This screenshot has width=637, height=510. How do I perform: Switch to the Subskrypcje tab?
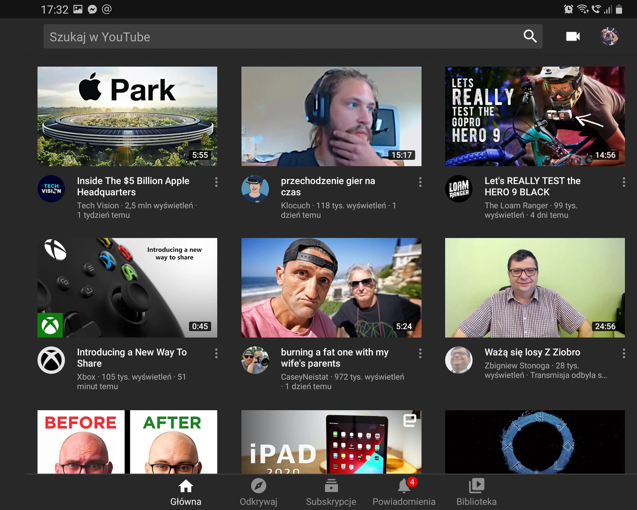coord(331,492)
